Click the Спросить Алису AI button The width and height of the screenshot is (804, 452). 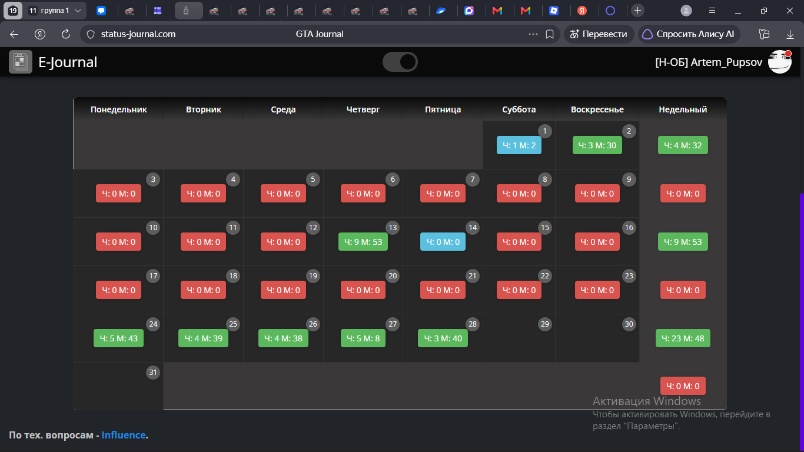689,34
